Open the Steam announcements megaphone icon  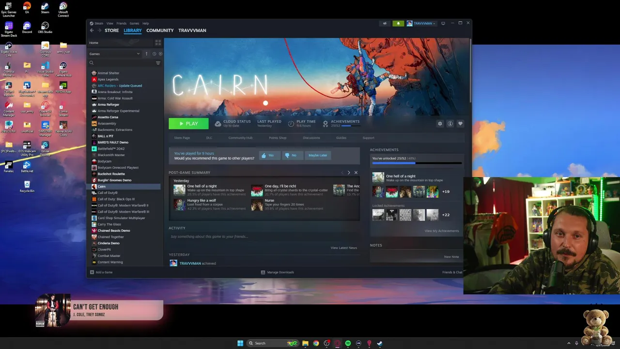click(x=385, y=23)
